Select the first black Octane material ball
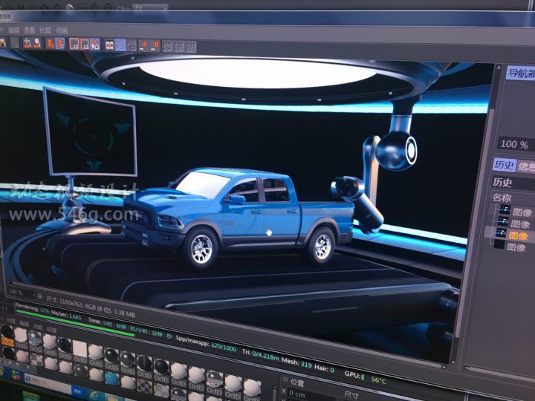This screenshot has height=401, width=535. coord(7,332)
